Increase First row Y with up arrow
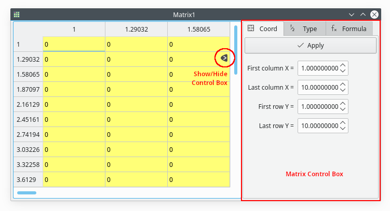The height and width of the screenshot is (211, 390). (343, 104)
